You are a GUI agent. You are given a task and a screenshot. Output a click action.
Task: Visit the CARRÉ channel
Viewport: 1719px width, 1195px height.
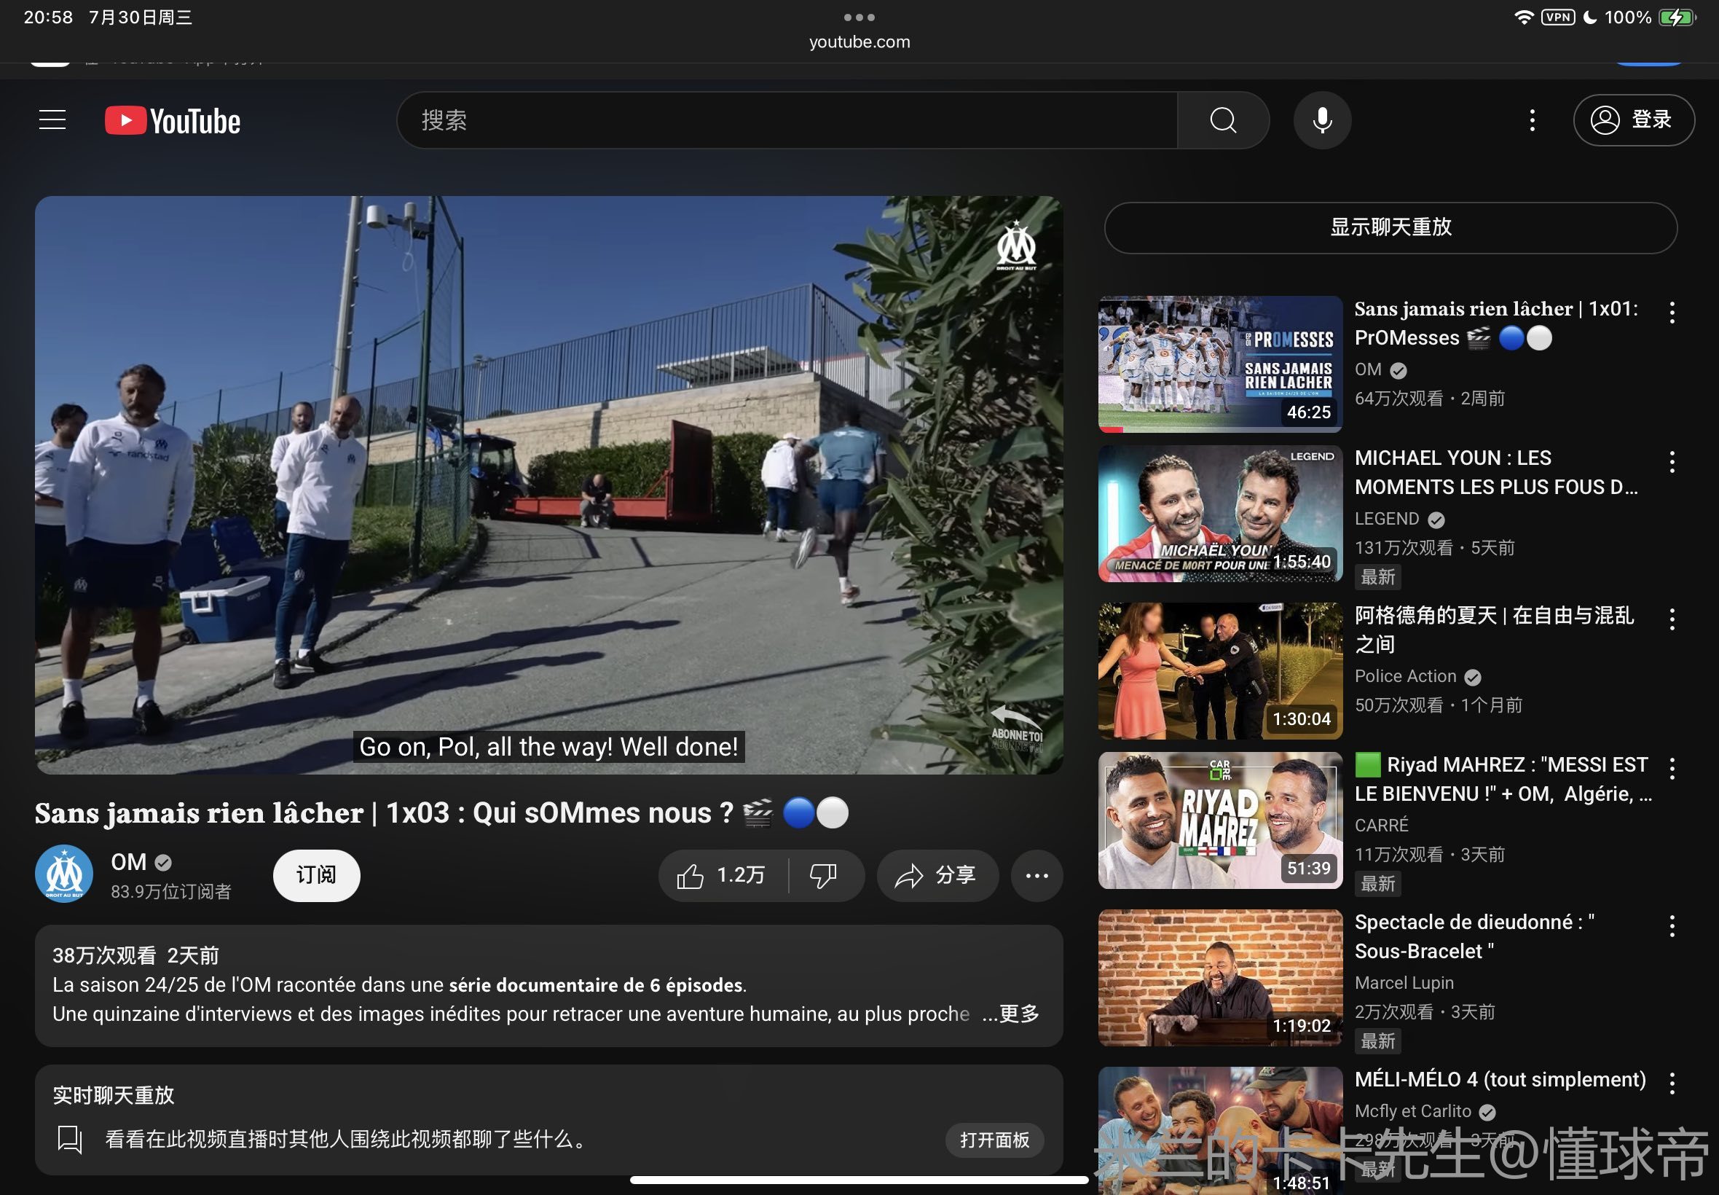tap(1382, 825)
